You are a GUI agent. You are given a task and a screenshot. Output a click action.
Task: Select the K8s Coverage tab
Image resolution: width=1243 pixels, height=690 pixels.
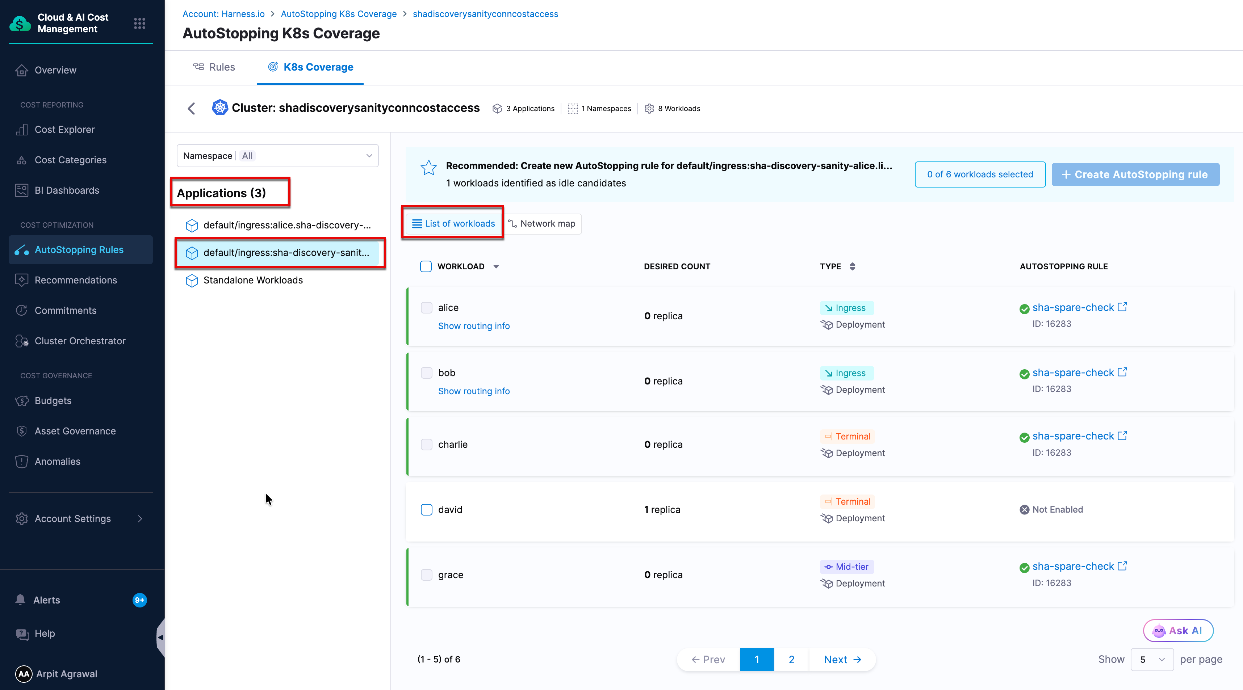(x=311, y=67)
